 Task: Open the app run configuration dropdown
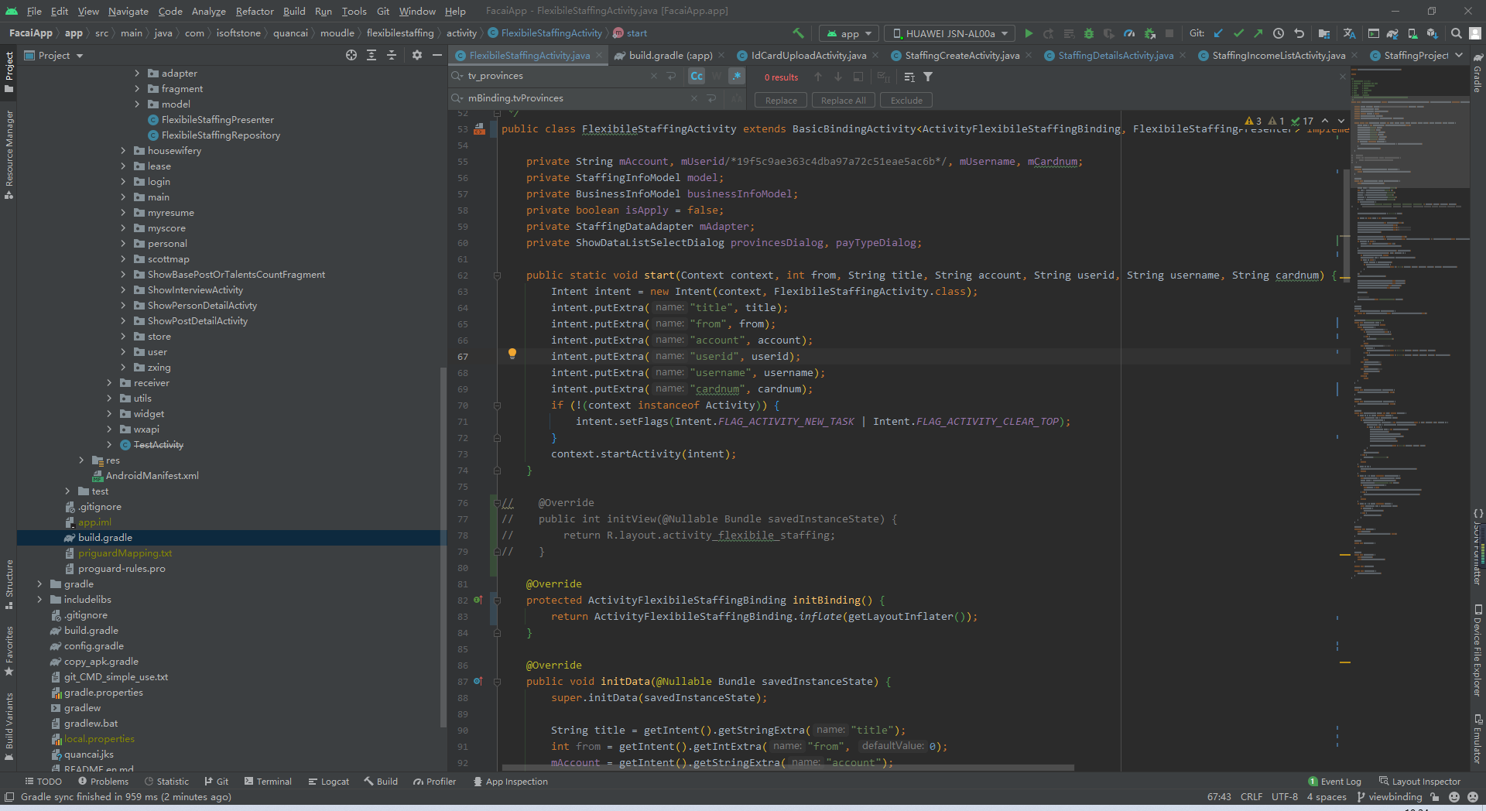pyautogui.click(x=849, y=33)
